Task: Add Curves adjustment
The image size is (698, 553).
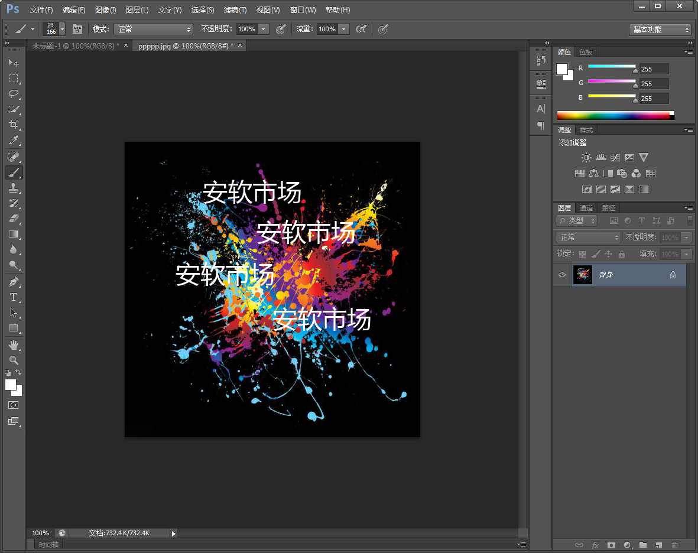Action: 615,158
